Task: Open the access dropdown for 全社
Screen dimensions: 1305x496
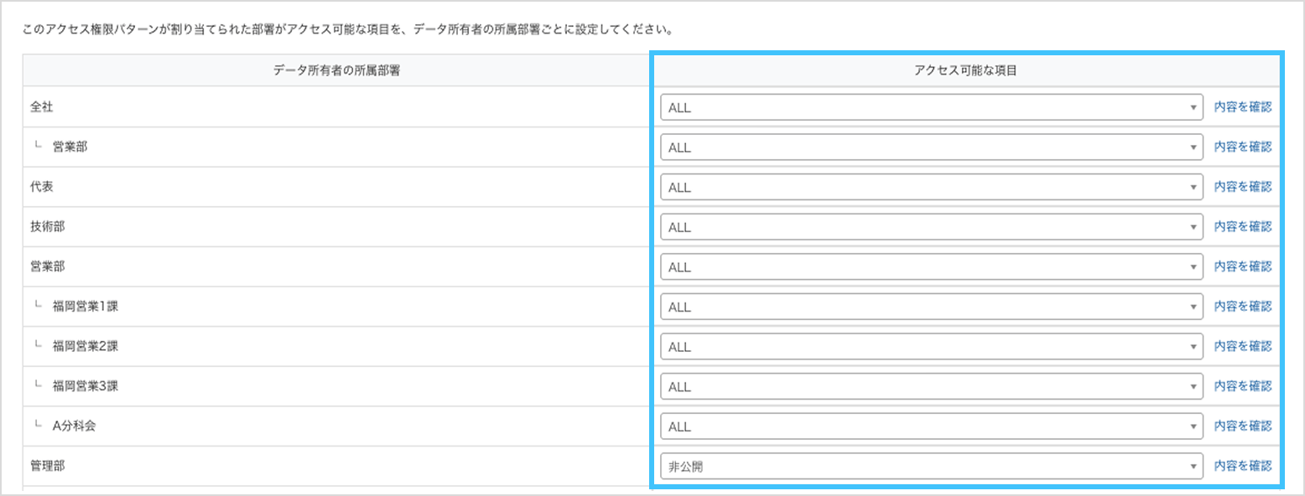Action: coord(931,107)
